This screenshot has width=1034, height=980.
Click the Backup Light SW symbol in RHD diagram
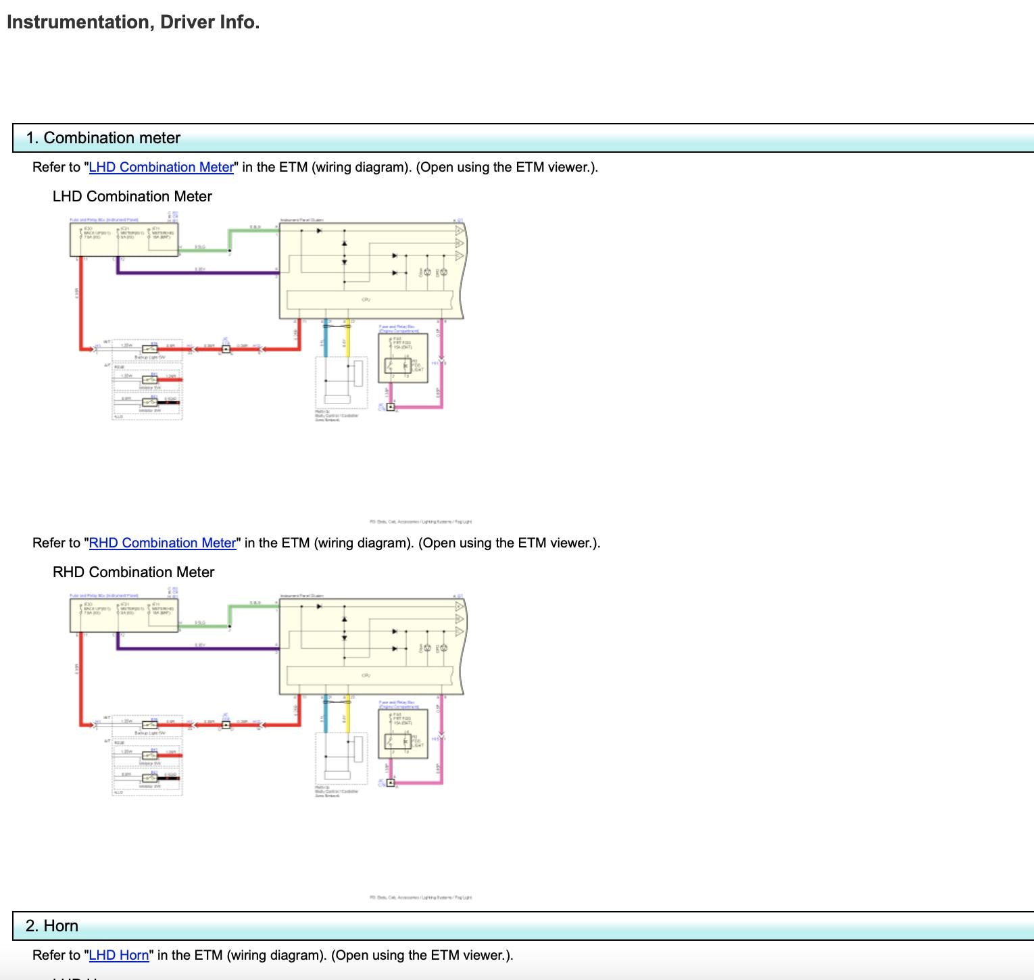[x=149, y=725]
